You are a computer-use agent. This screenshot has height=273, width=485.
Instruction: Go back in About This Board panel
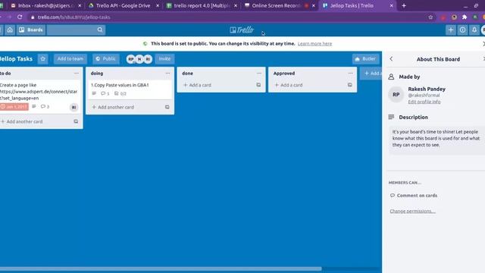391,59
